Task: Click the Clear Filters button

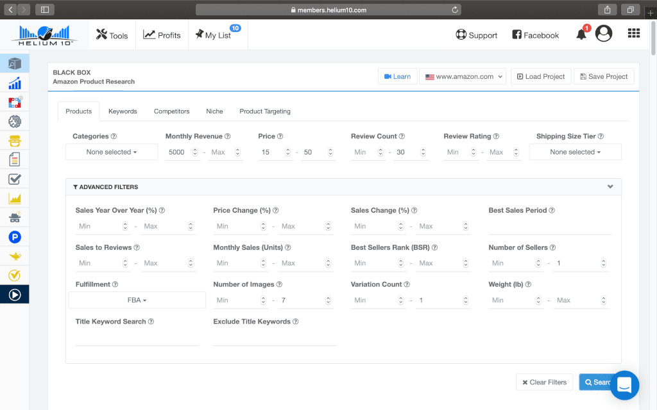Action: [544, 382]
